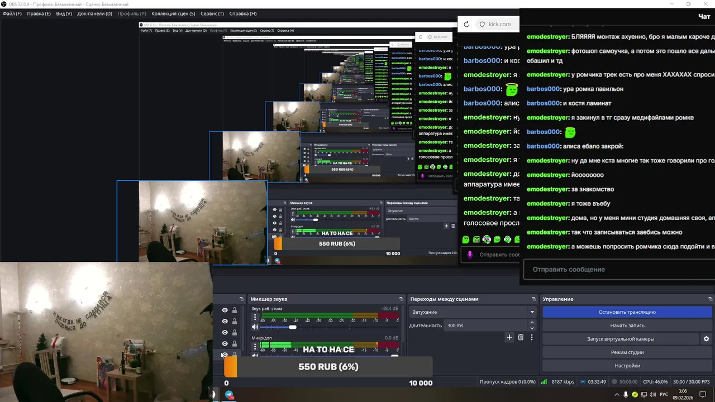715x402 pixels.
Task: Enable Режим студии
Action: (x=627, y=352)
